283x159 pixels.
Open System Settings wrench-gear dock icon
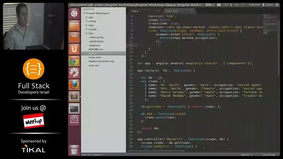[x=74, y=73]
